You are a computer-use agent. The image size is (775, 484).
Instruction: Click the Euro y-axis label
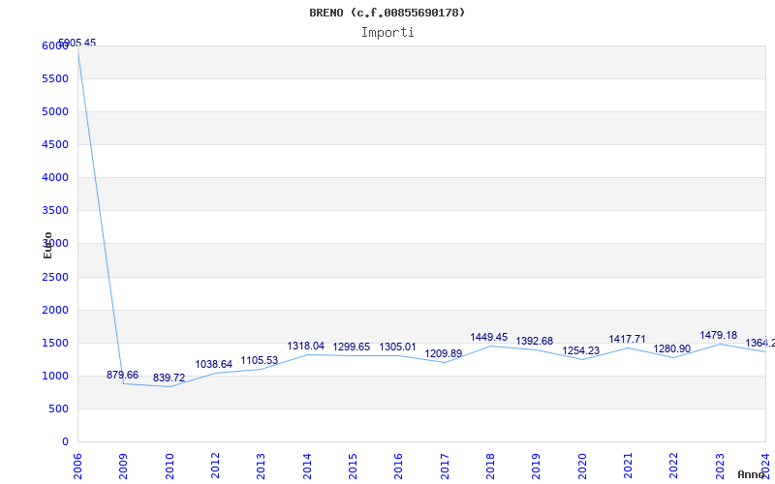pyautogui.click(x=47, y=245)
